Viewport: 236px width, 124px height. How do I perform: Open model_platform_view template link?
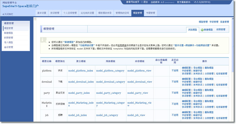click(x=139, y=71)
